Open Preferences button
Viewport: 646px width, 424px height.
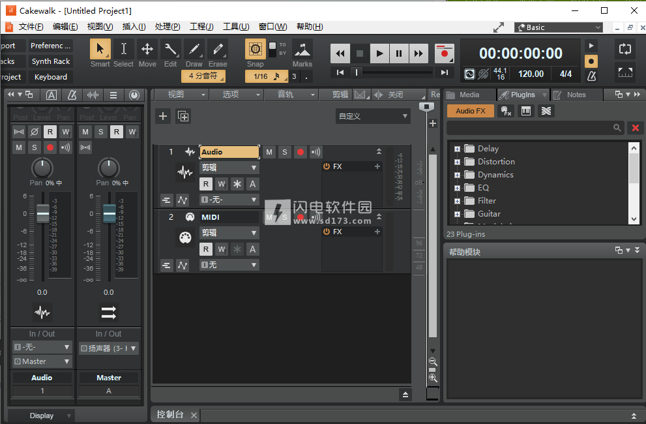pyautogui.click(x=50, y=46)
